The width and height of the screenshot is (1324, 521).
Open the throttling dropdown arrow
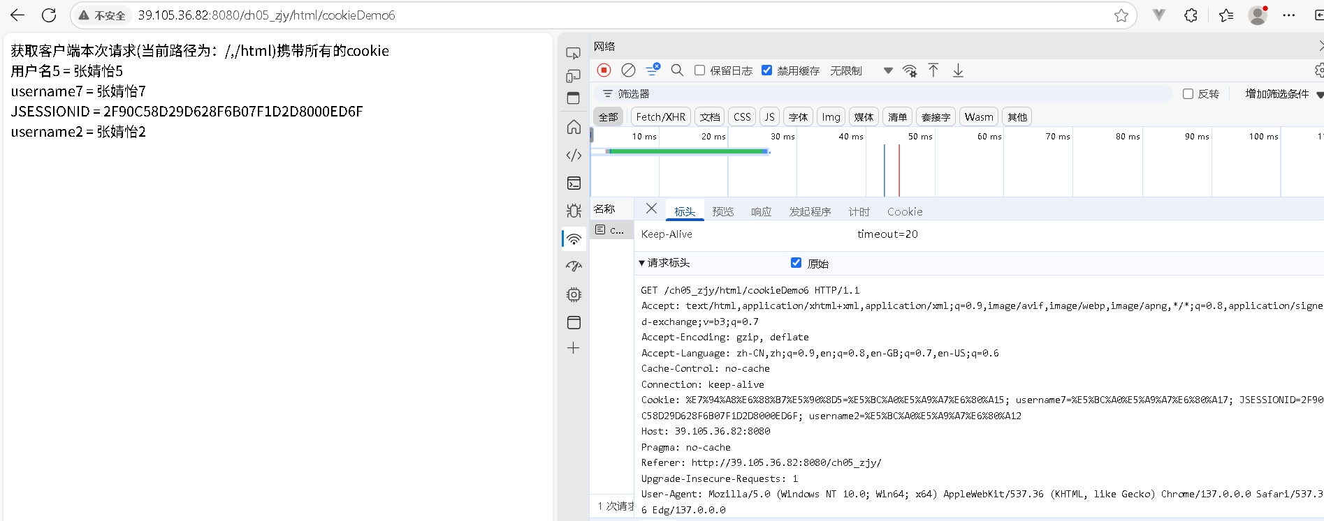coord(887,70)
